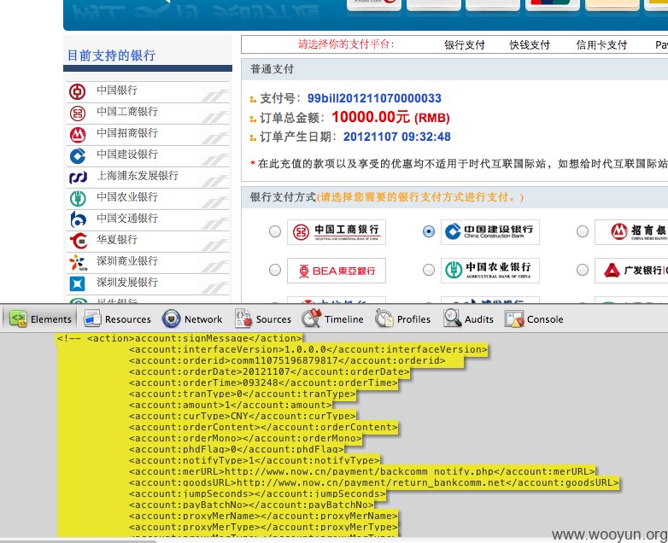The width and height of the screenshot is (668, 543).
Task: Click the account:amount source line
Action: [231, 405]
